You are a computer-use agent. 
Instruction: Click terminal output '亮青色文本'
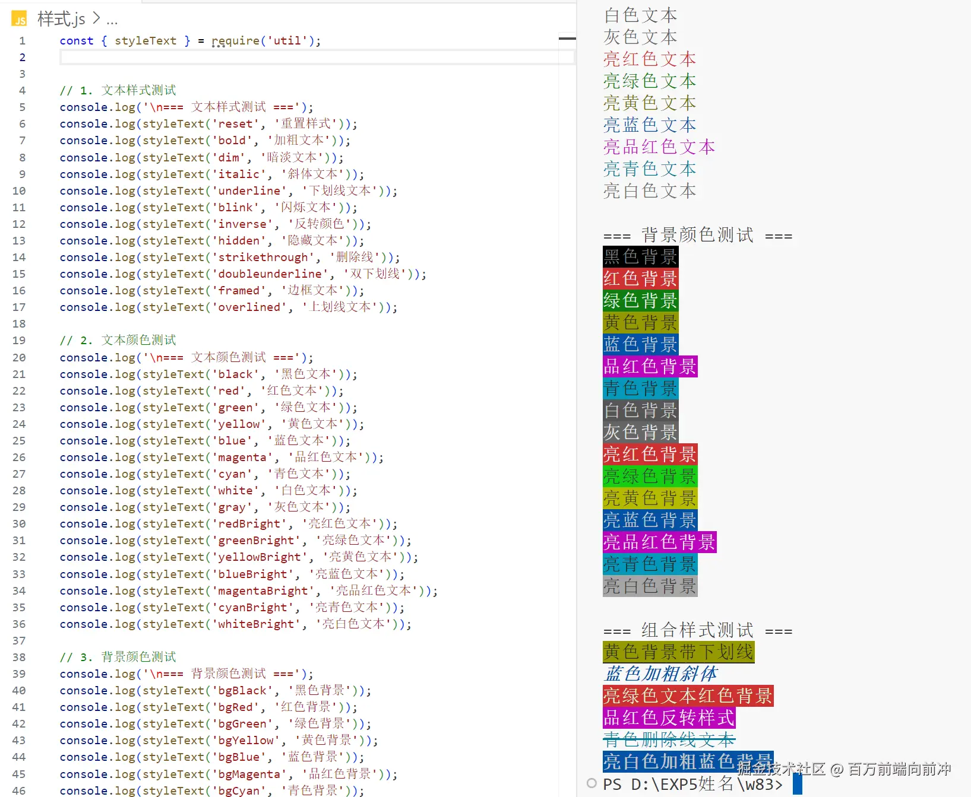[650, 169]
